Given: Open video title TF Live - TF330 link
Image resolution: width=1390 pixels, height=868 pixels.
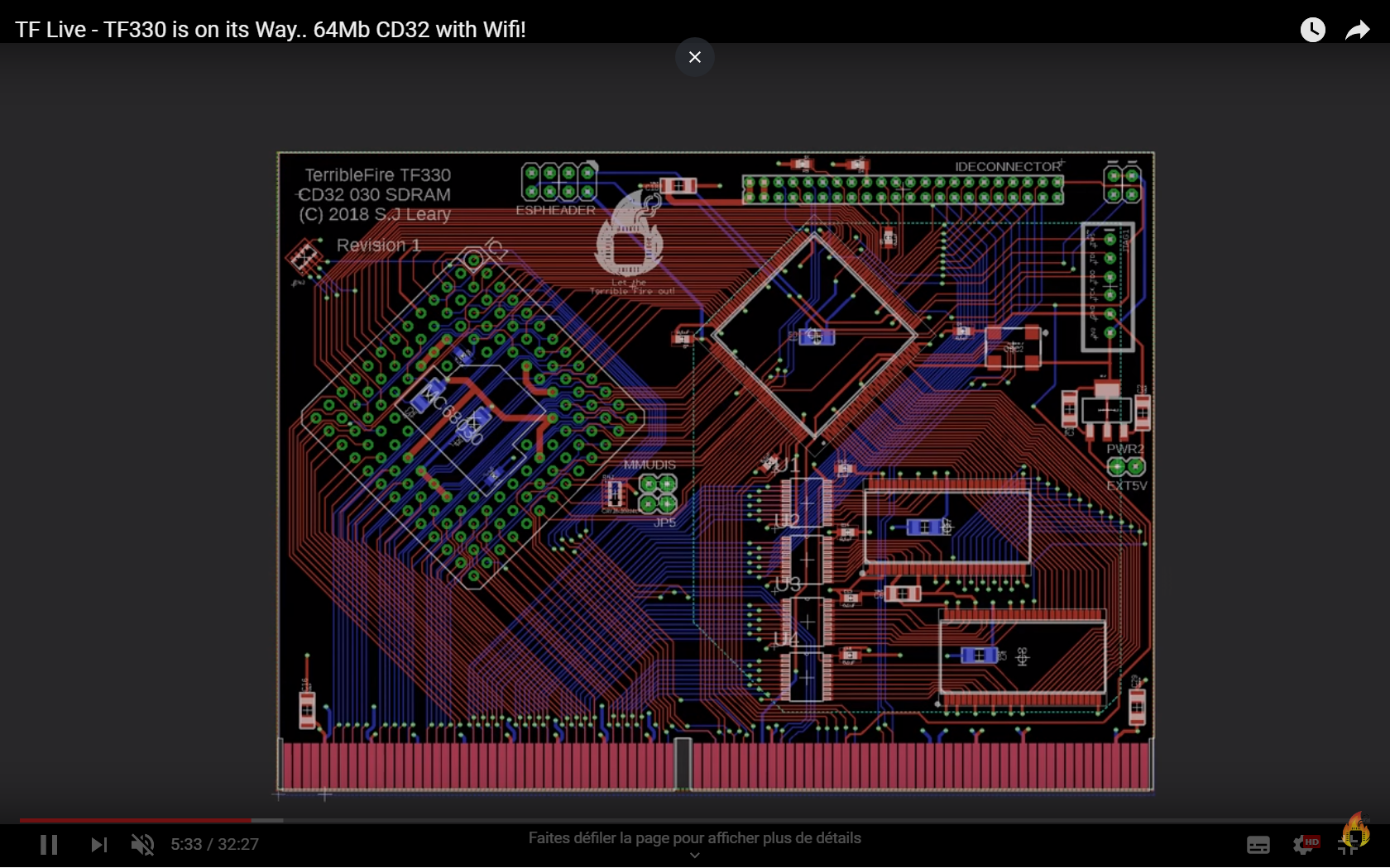Looking at the screenshot, I should pyautogui.click(x=271, y=30).
